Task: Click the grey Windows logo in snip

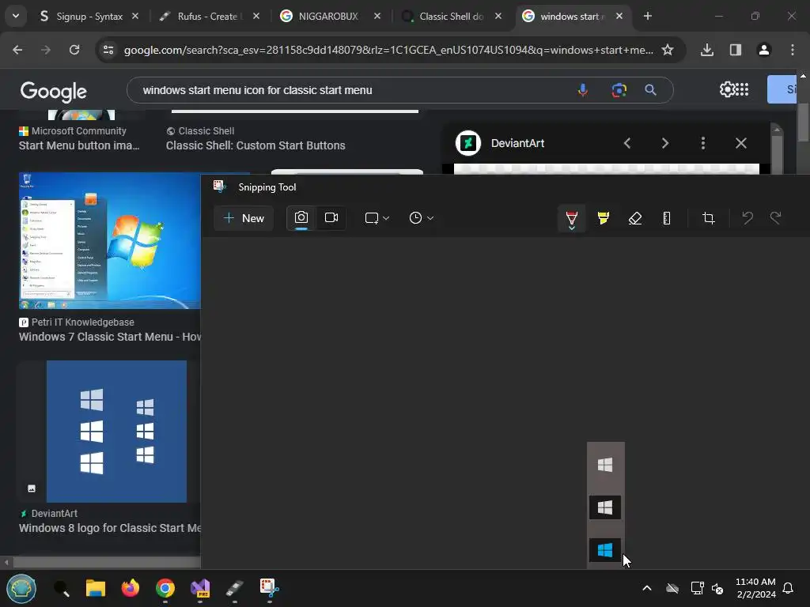Action: pos(605,465)
